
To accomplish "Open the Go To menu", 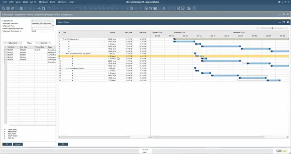I will [33, 2].
